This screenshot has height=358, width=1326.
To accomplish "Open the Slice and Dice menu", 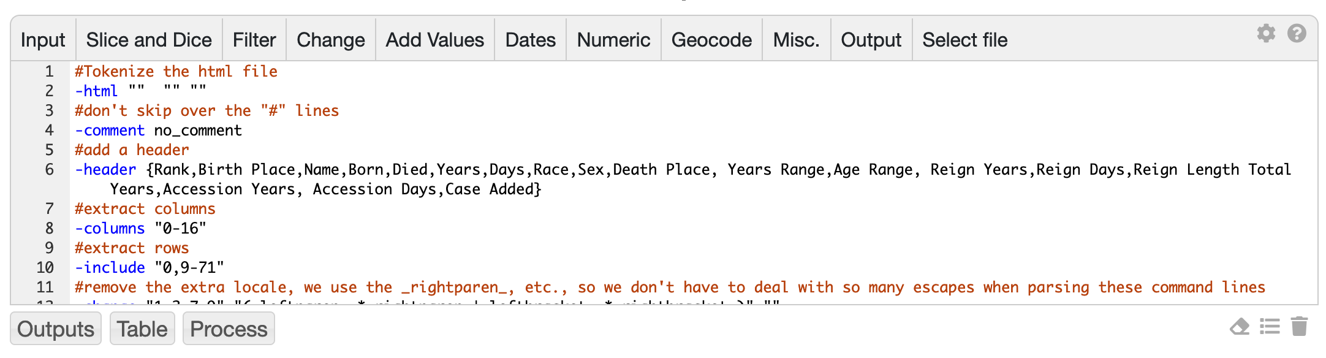I will click(x=149, y=40).
